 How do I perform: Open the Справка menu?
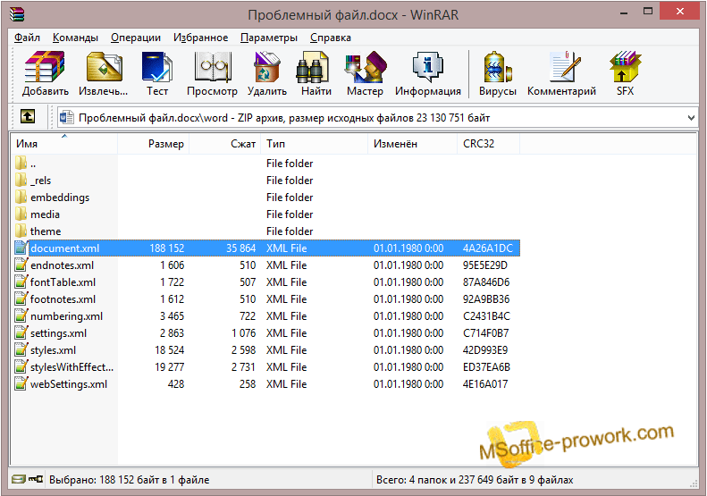(331, 38)
